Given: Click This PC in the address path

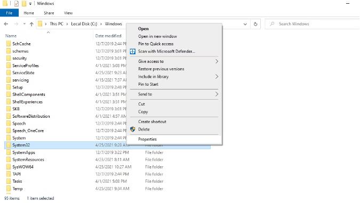Looking at the screenshot, I should (x=57, y=24).
